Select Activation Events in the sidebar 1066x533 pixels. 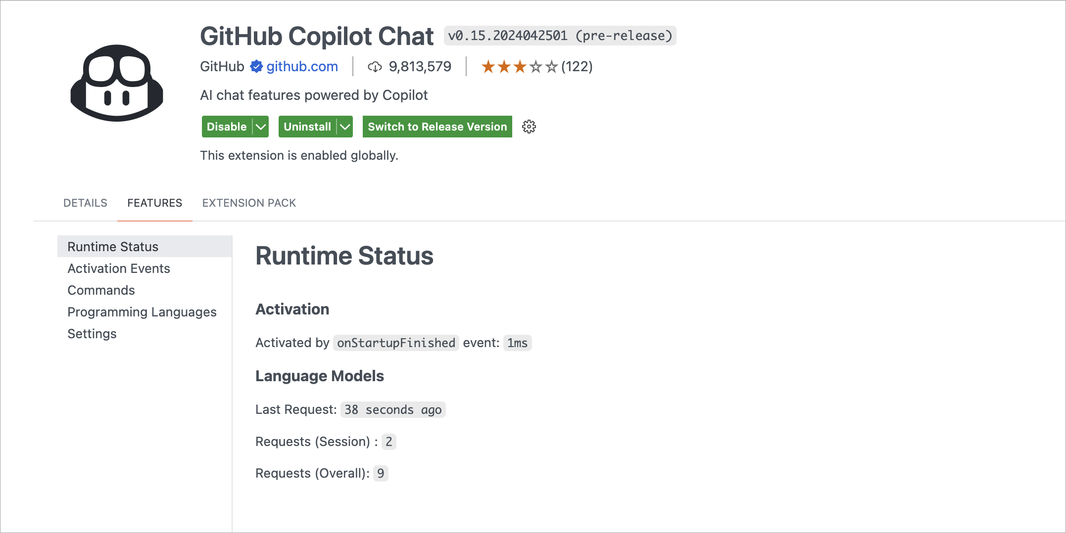119,268
